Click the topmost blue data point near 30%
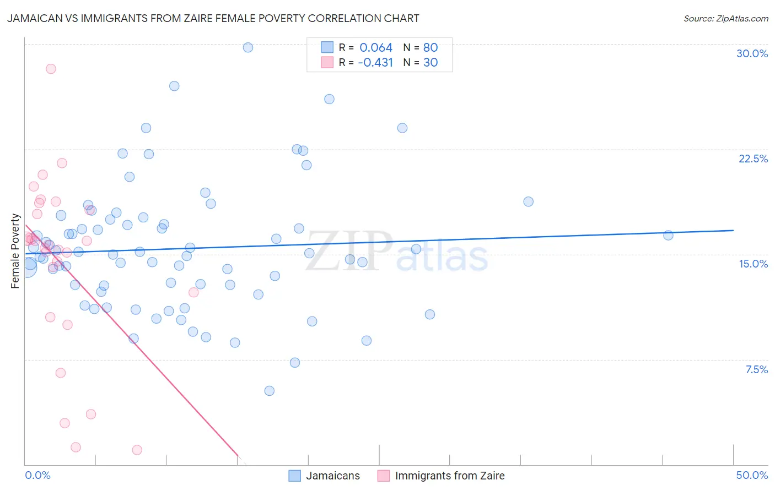The height and width of the screenshot is (491, 775). [248, 47]
